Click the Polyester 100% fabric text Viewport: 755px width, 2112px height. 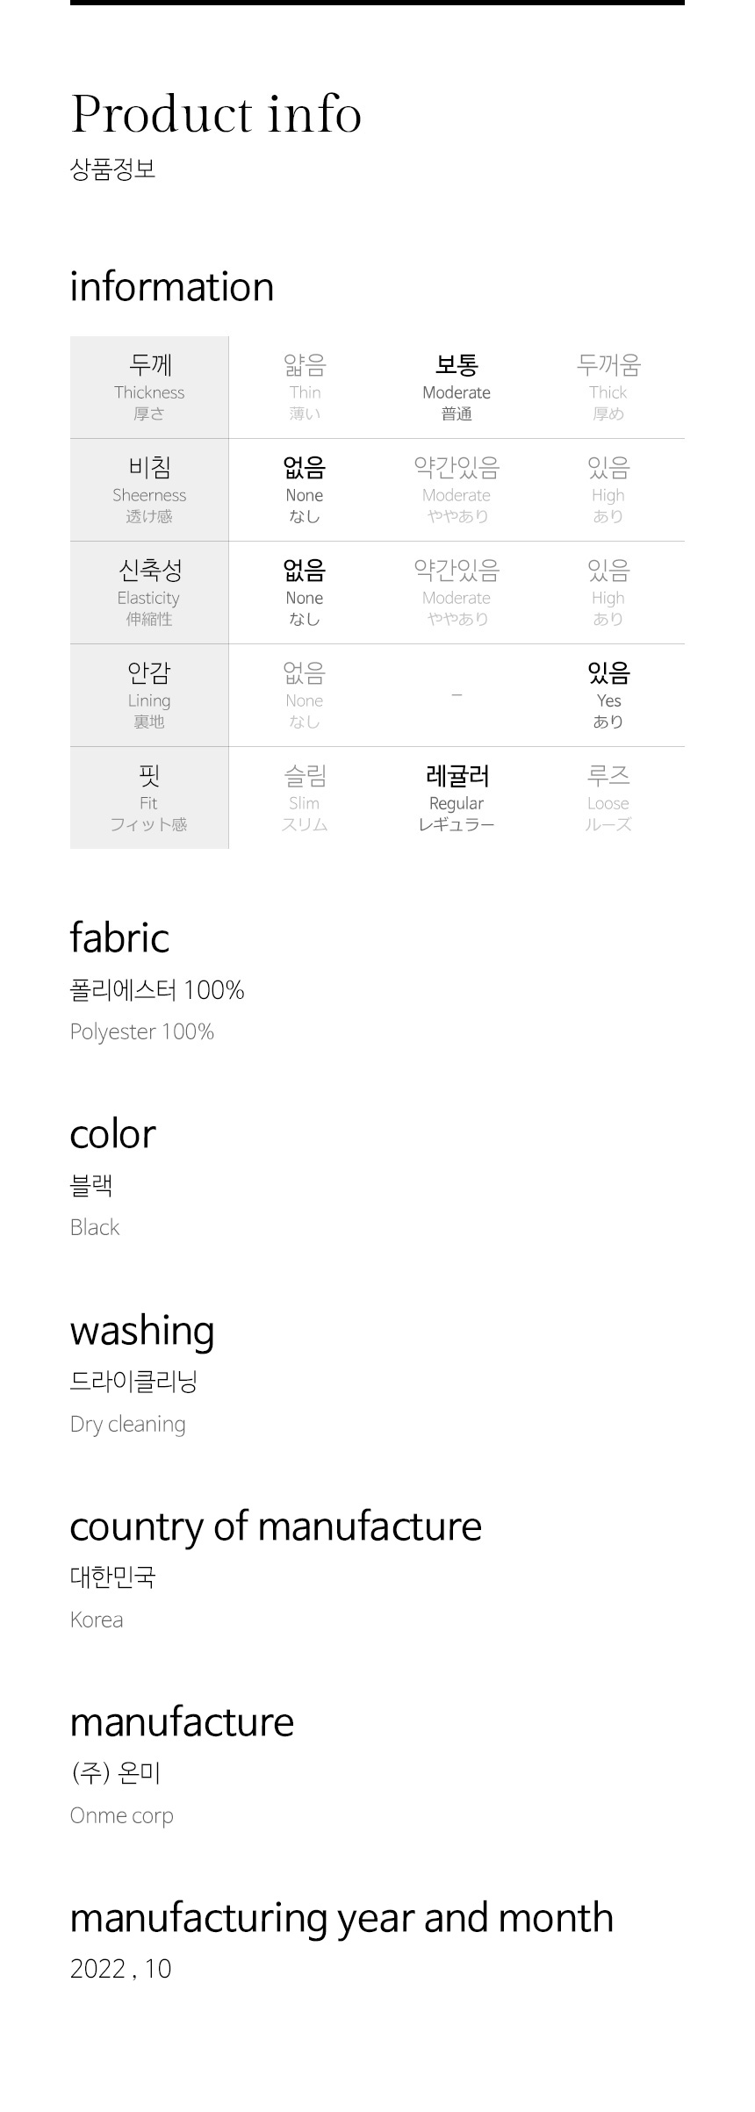tap(142, 1031)
